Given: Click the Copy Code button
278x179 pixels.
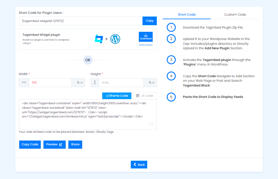Looking at the screenshot, I should click(30, 144).
